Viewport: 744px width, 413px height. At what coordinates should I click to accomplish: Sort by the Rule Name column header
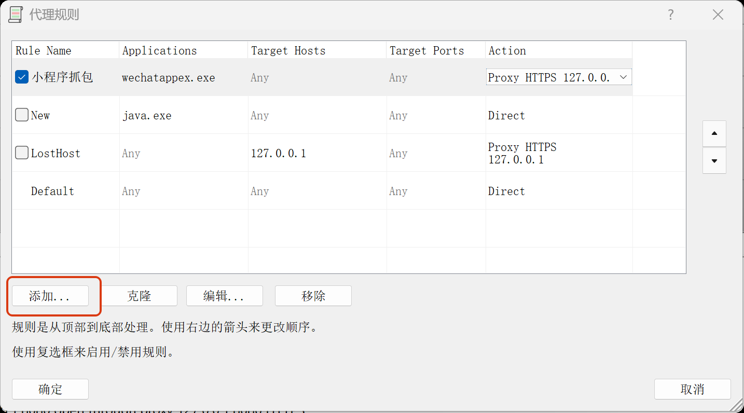click(44, 51)
